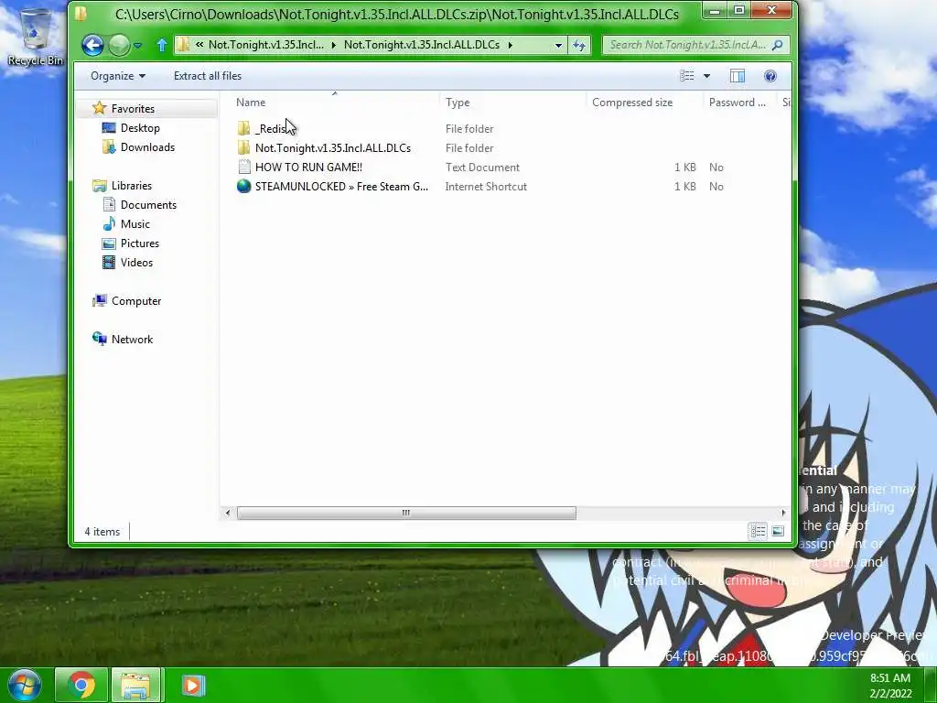The height and width of the screenshot is (703, 937).
Task: Click the taskbar clock showing 8:51 AM
Action: click(890, 686)
